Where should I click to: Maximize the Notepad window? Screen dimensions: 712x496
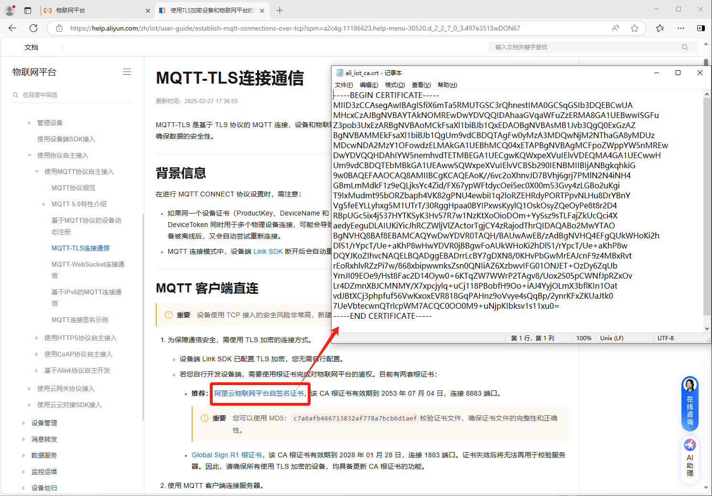pyautogui.click(x=678, y=73)
